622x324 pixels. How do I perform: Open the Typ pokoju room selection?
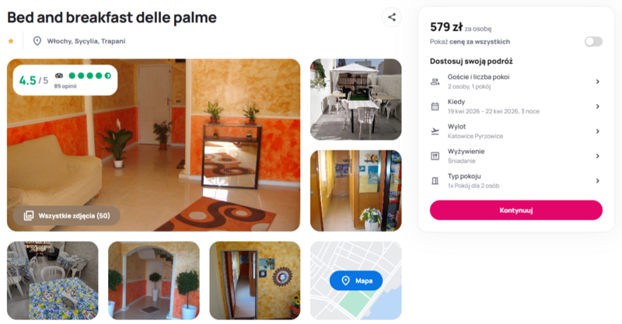click(x=515, y=181)
